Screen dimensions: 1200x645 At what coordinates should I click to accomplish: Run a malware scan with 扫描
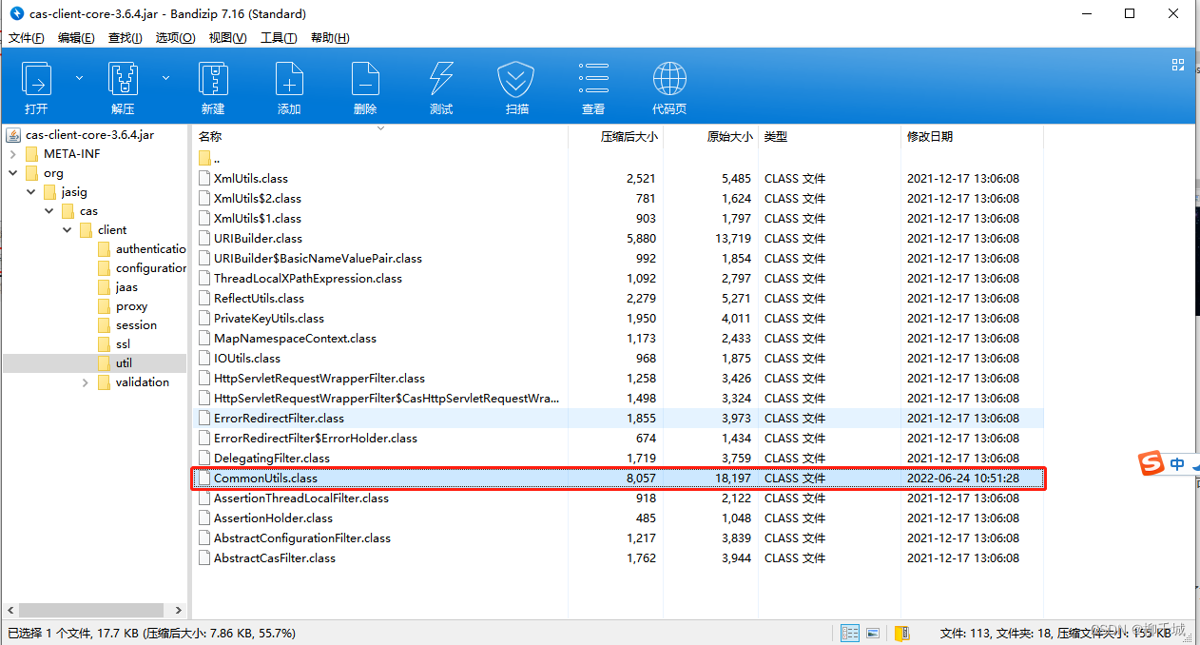click(516, 88)
